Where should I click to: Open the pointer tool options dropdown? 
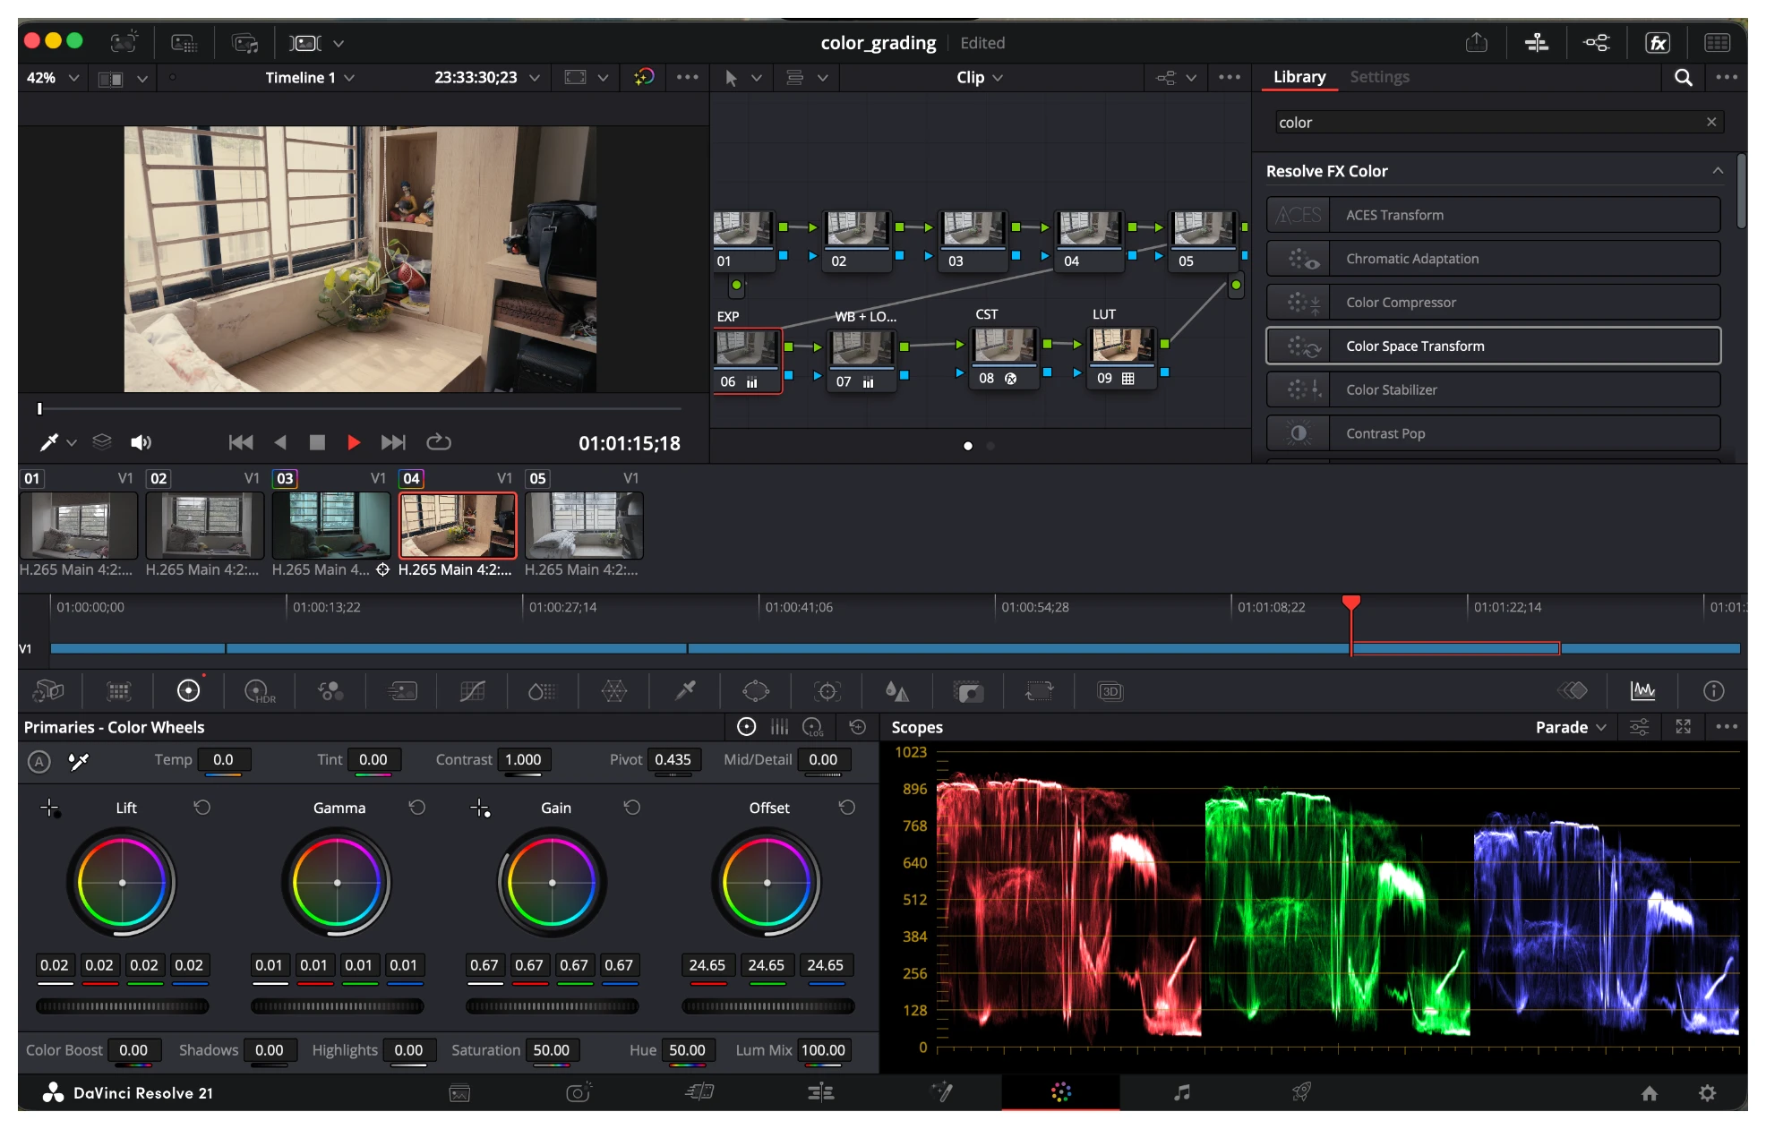(x=757, y=78)
